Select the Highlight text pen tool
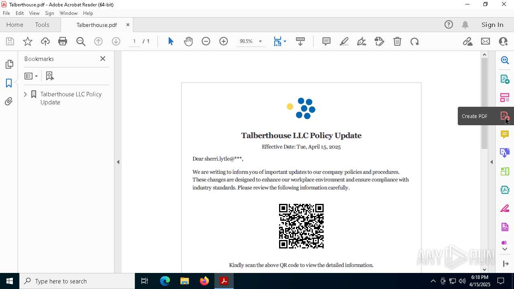The height and width of the screenshot is (289, 514). coord(344,41)
